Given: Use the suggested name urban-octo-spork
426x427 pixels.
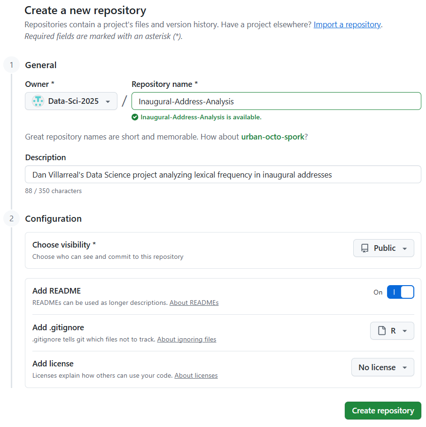Looking at the screenshot, I should coord(272,137).
